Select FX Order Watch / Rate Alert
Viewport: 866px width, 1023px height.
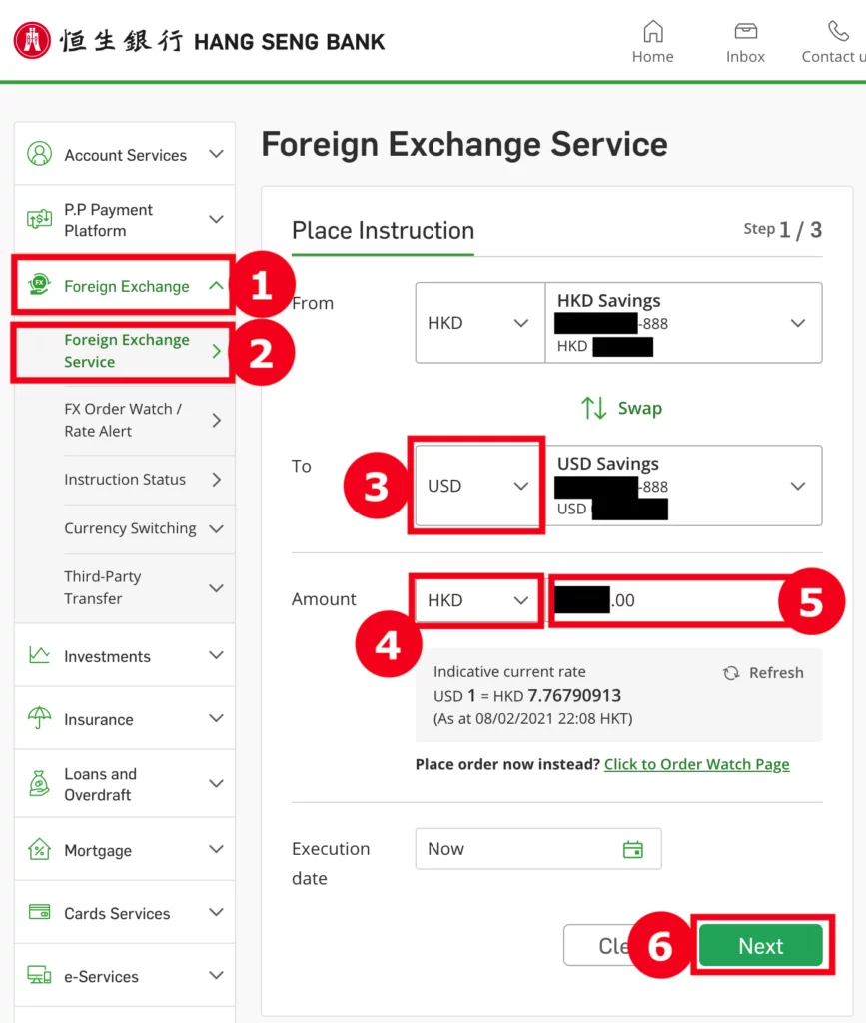pyautogui.click(x=149, y=420)
